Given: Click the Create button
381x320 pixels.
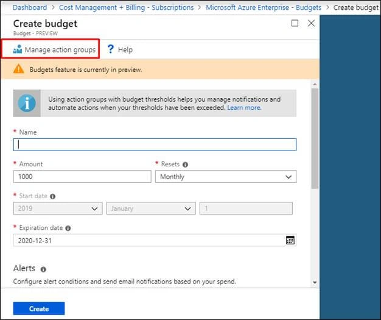Looking at the screenshot, I should 39,308.
